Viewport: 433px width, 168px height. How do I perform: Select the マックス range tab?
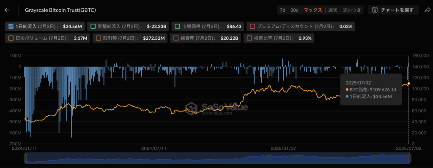[313, 10]
